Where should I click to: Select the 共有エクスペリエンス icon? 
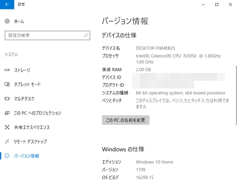point(7,127)
